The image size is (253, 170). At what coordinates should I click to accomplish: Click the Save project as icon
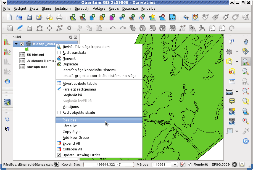39,17
